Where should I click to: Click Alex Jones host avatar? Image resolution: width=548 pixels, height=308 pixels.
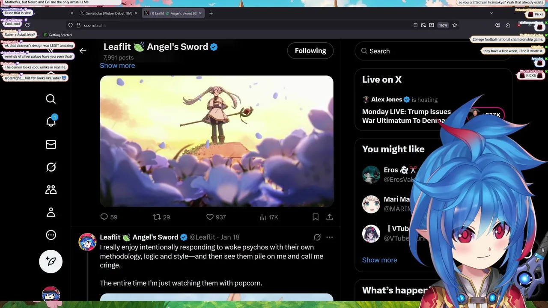[366, 100]
